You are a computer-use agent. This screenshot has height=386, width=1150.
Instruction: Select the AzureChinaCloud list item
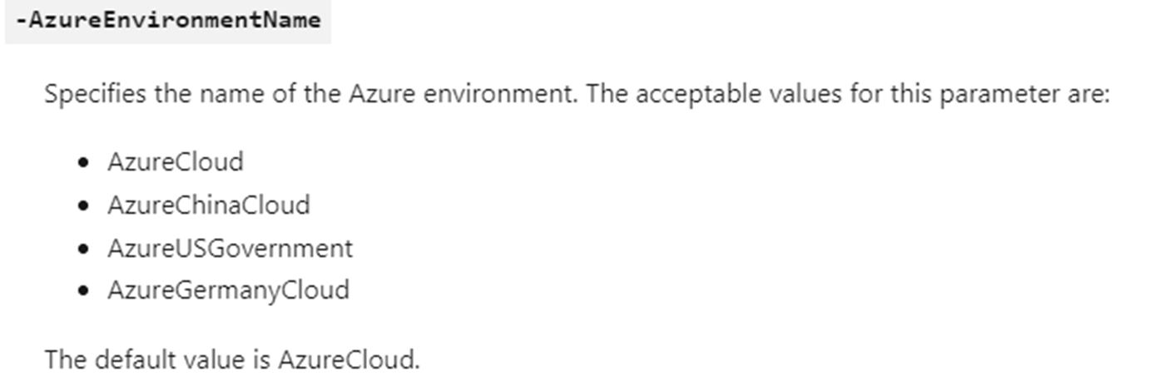pos(208,205)
